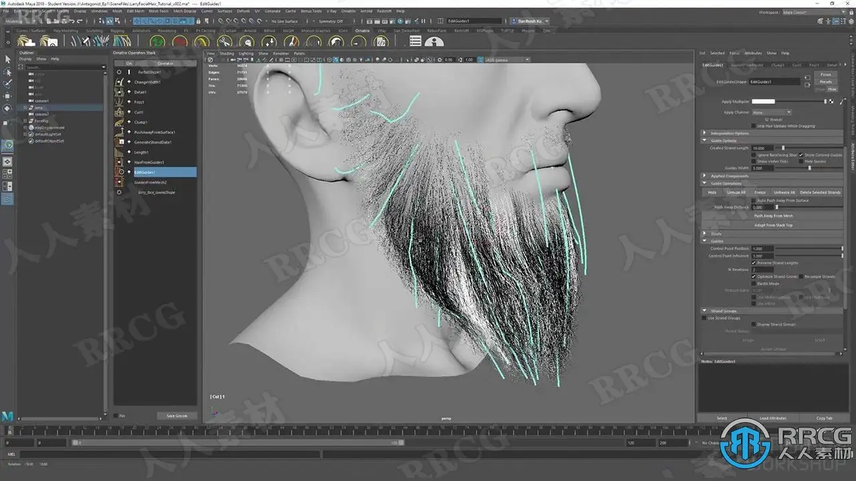Click the Clump1 operator icon in stack
The width and height of the screenshot is (856, 481).
tap(120, 122)
